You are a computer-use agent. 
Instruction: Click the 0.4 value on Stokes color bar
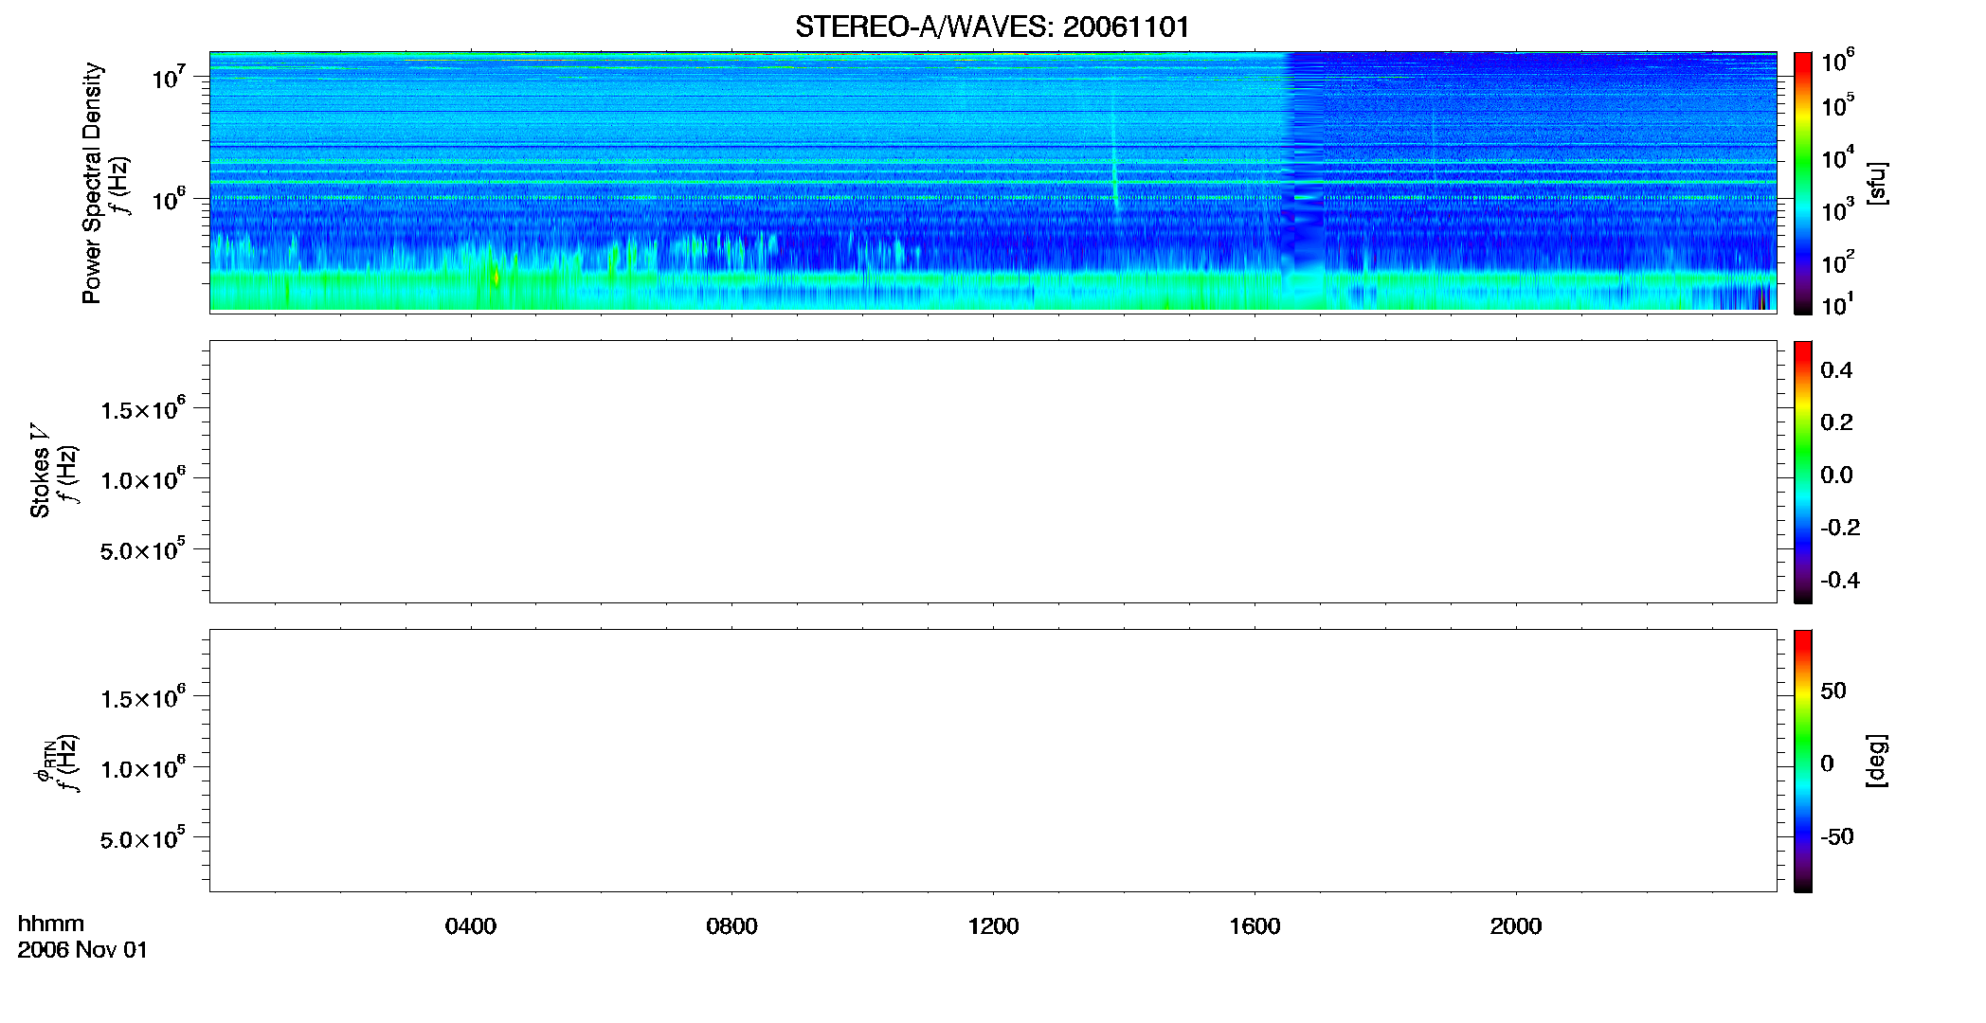point(1836,370)
